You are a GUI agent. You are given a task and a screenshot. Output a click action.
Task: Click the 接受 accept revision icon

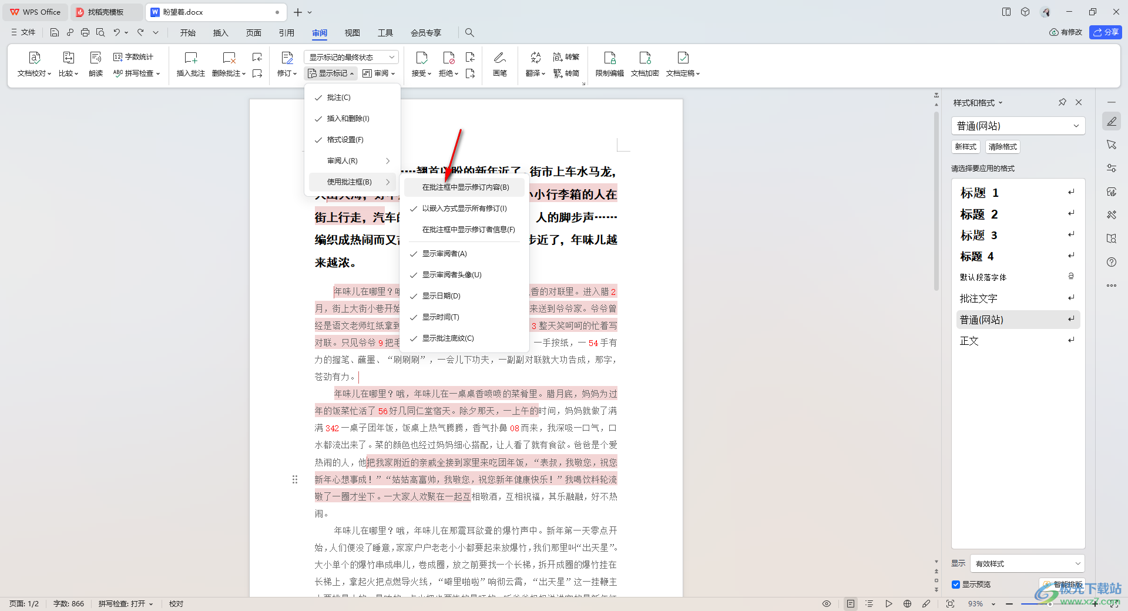tap(421, 58)
